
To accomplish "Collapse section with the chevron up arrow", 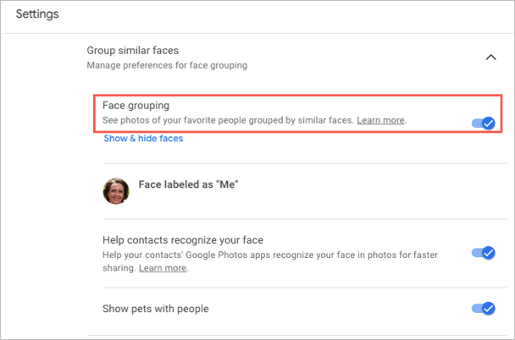I will tap(490, 58).
